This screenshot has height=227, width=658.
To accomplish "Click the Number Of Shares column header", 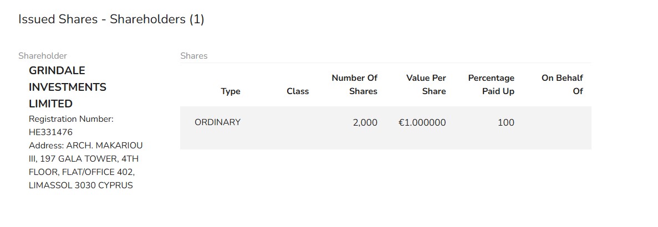I will coord(355,85).
